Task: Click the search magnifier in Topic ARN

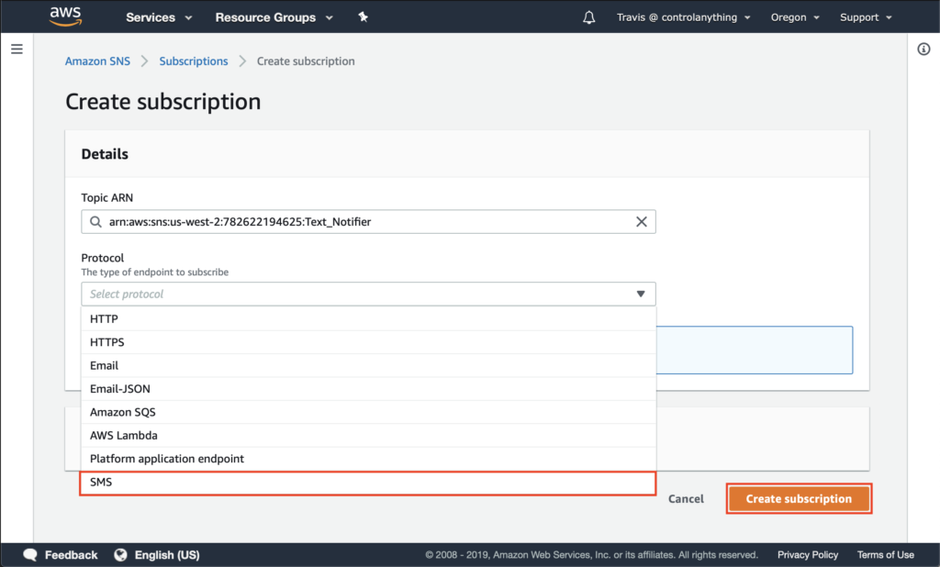Action: (95, 222)
